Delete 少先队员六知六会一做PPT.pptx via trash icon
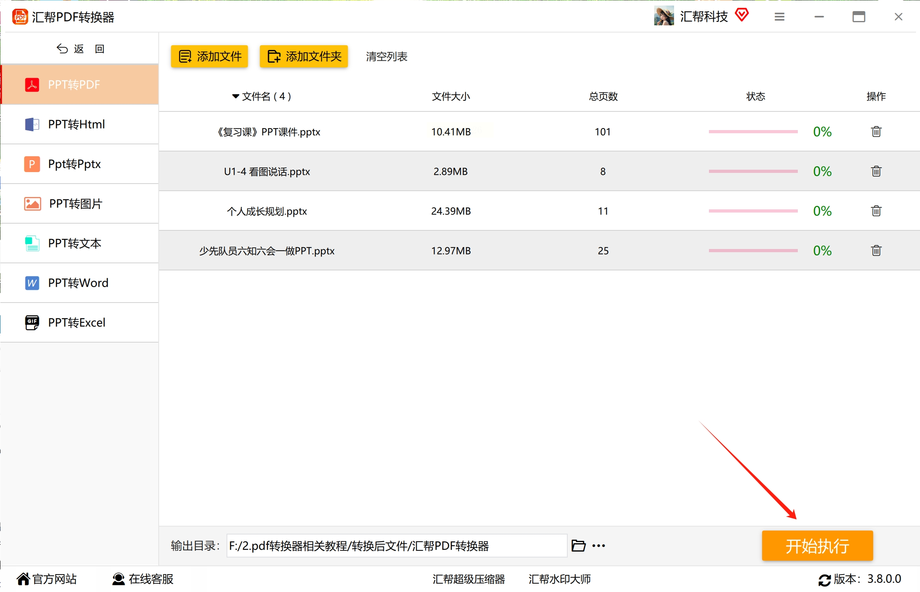Viewport: 920px width, 592px height. pyautogui.click(x=876, y=251)
